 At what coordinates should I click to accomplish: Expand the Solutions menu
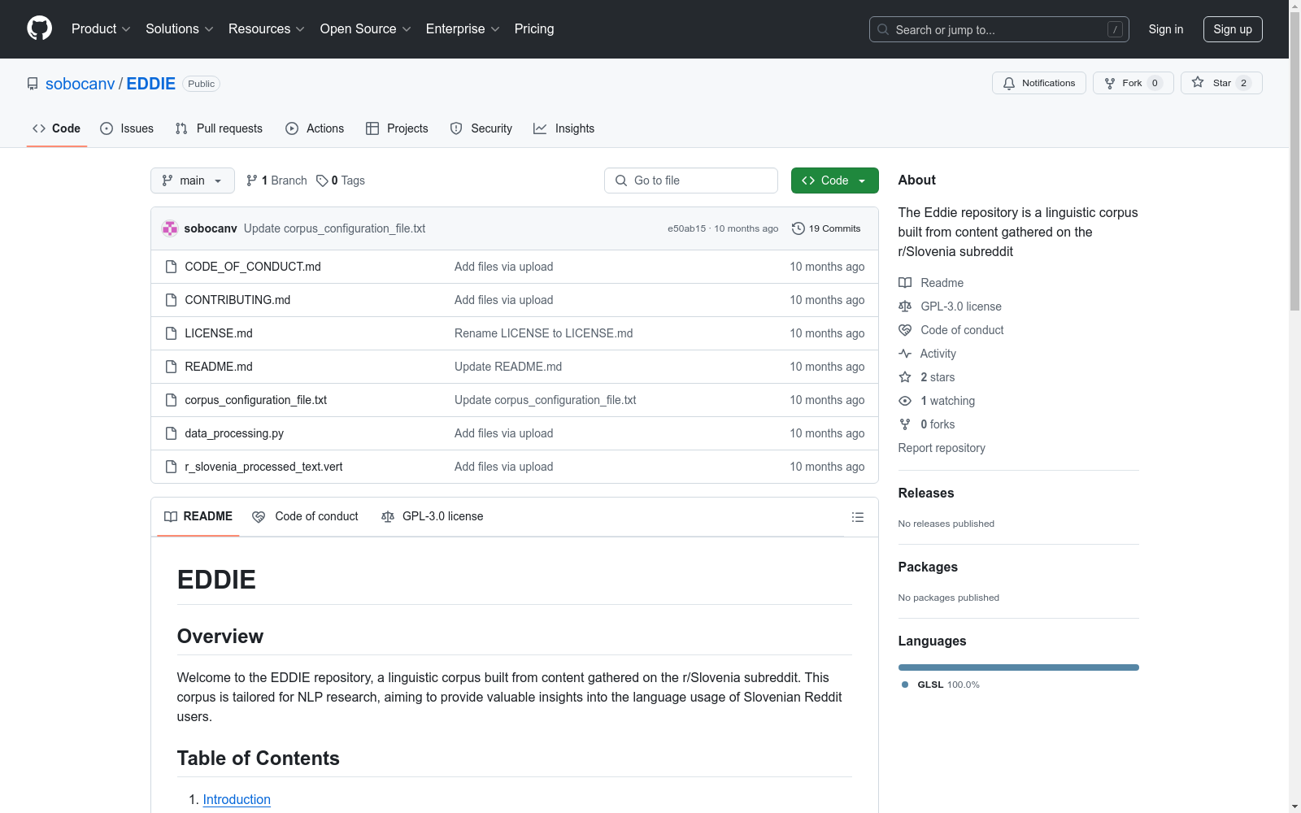pyautogui.click(x=180, y=28)
